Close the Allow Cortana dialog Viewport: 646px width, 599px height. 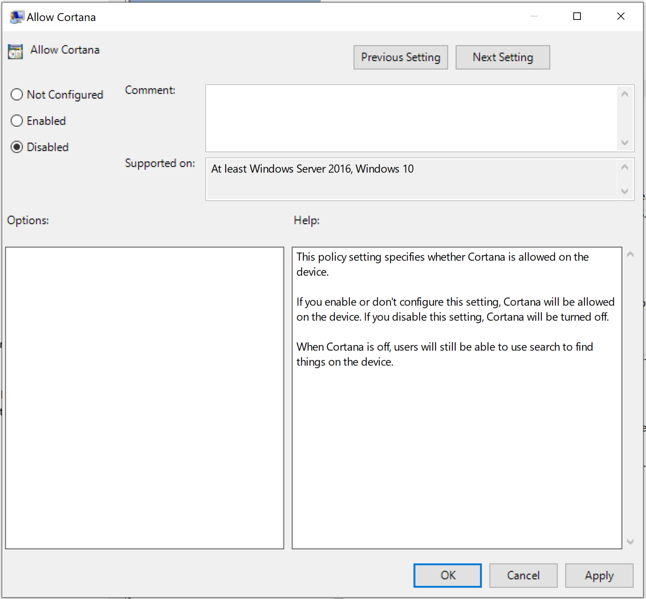coord(621,16)
